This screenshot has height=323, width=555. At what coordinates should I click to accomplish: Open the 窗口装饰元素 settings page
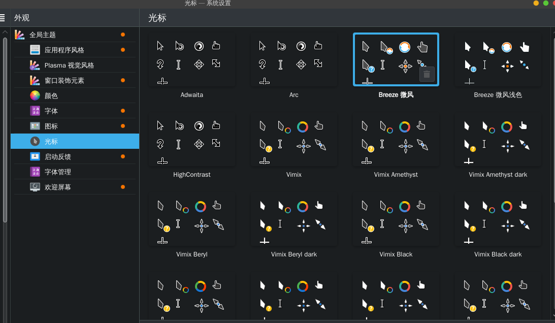64,80
